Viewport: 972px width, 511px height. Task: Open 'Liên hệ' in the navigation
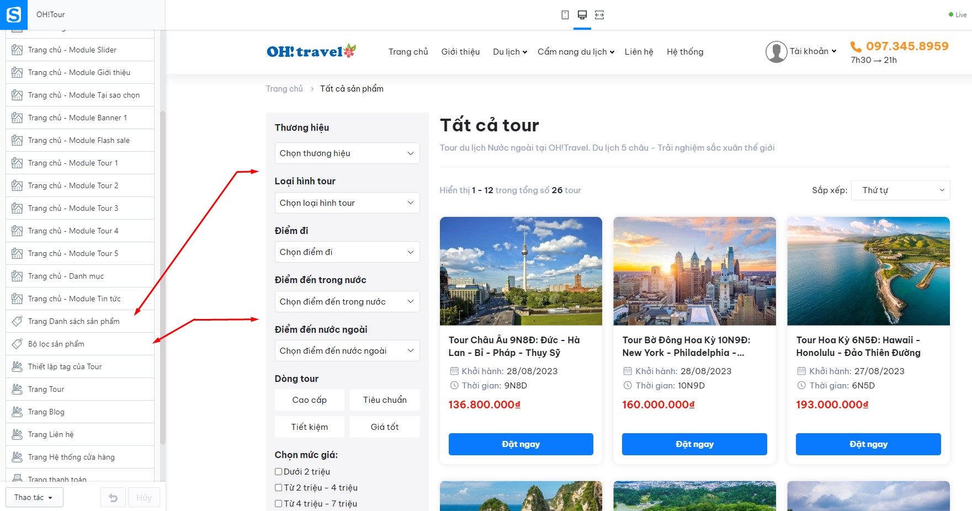click(x=639, y=52)
